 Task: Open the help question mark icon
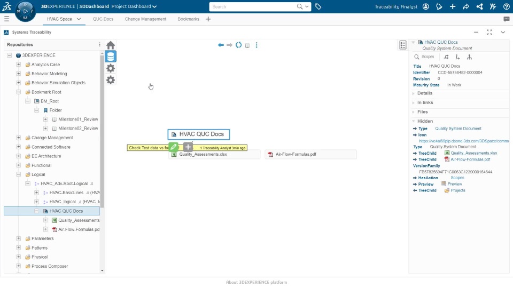click(x=506, y=6)
